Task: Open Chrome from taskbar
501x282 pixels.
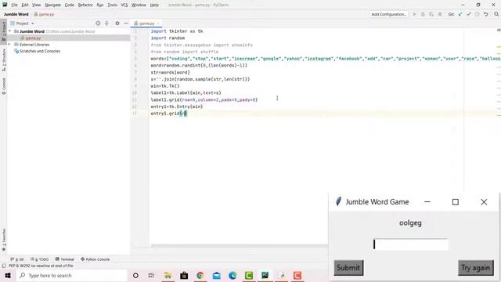Action: point(200,275)
